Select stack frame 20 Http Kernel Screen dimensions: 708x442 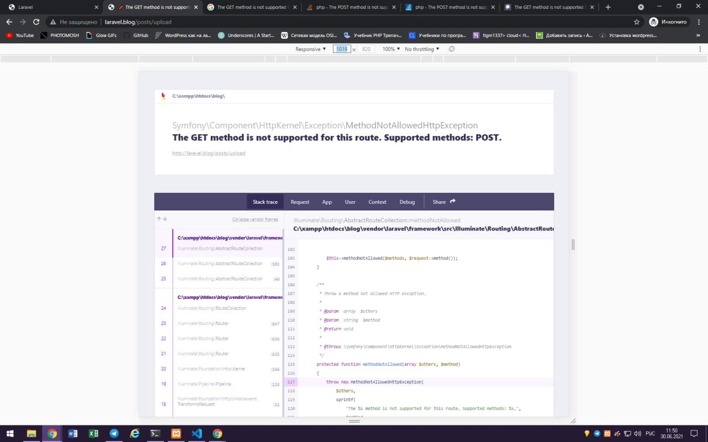pos(219,369)
